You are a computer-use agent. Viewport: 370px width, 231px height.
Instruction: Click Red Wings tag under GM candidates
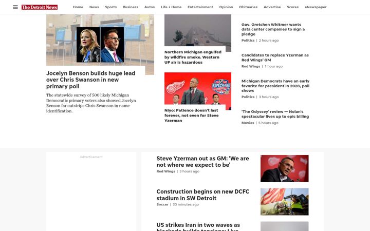tap(251, 66)
